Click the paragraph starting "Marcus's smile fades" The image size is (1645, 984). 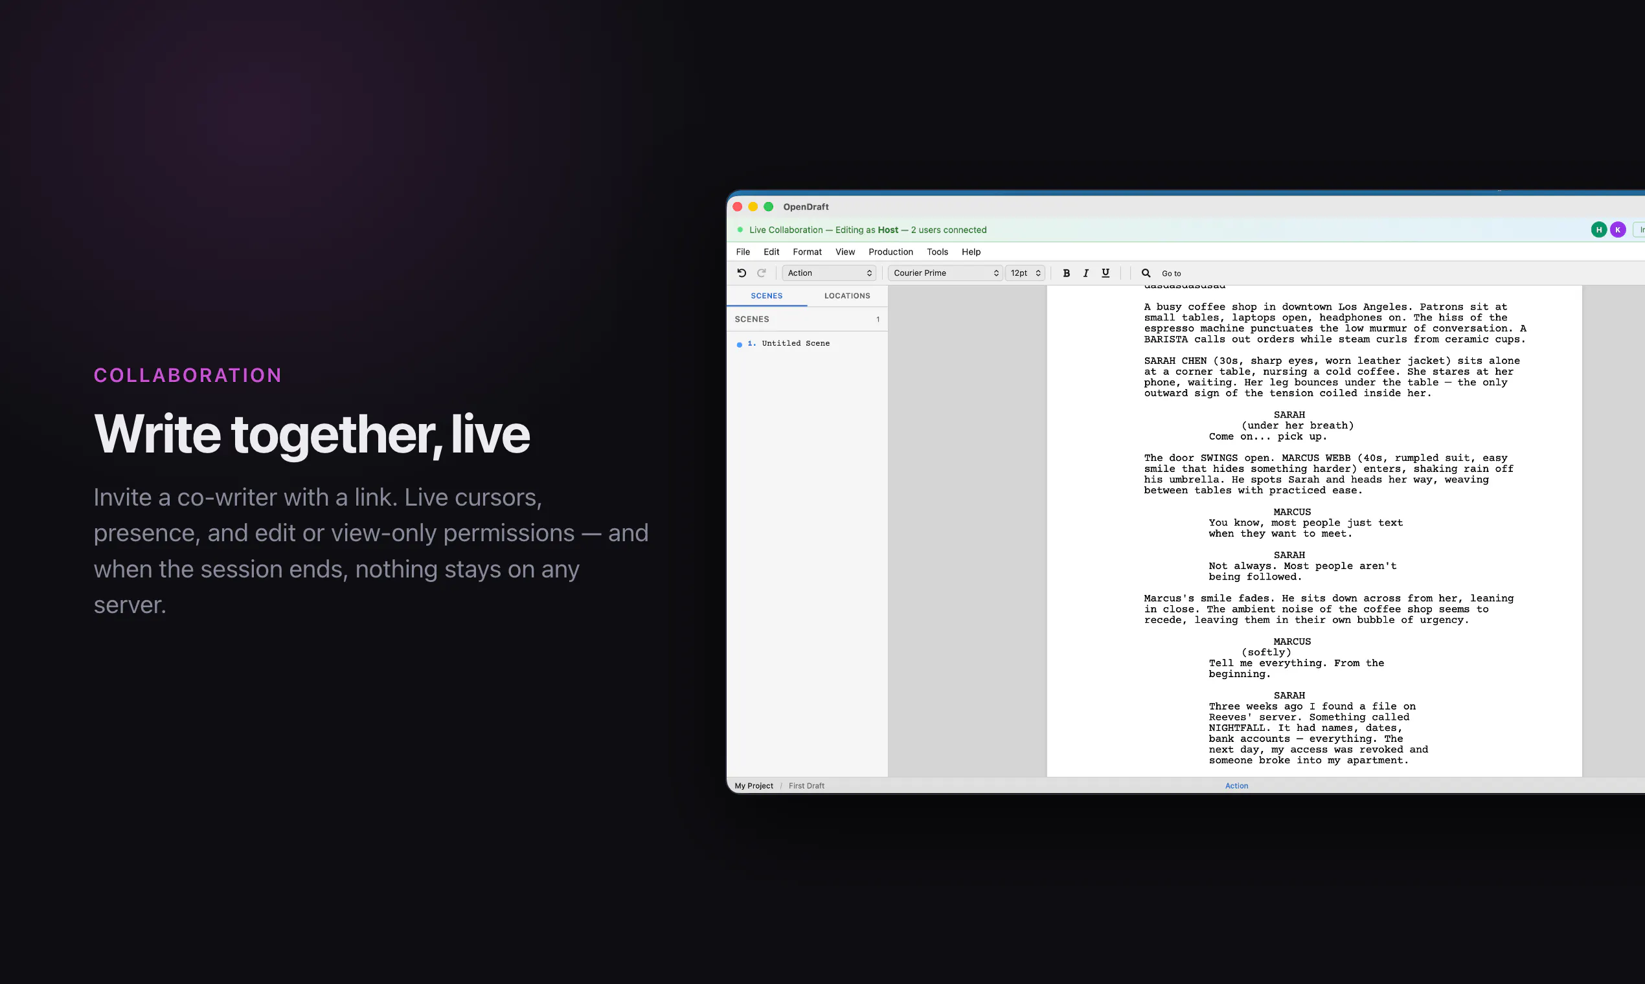click(x=1328, y=609)
